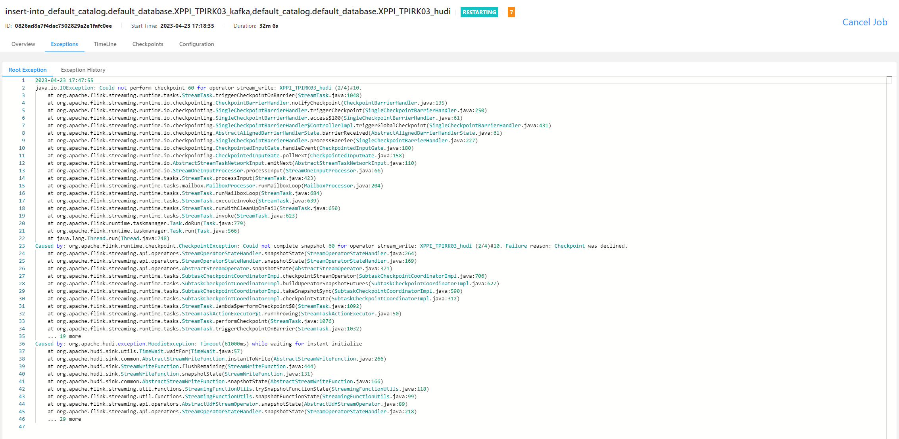
Task: Click the Cancel Job link
Action: tap(865, 22)
